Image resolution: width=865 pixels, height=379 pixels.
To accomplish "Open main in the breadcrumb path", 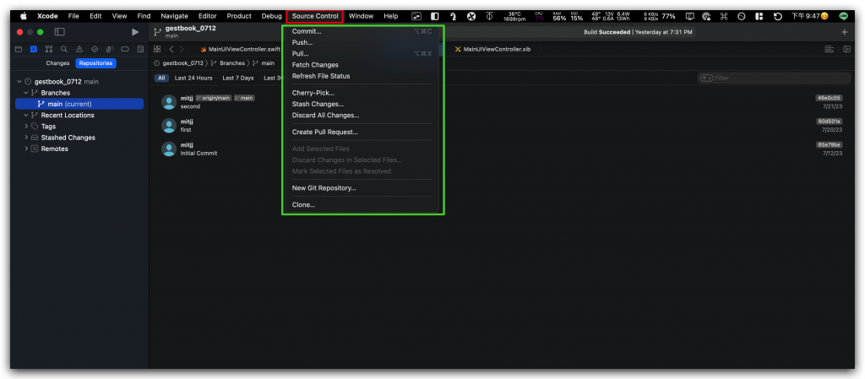I will (x=268, y=63).
